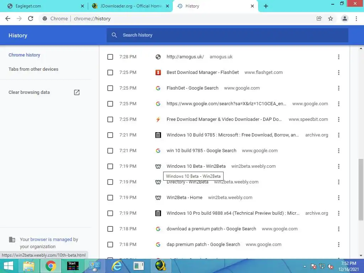This screenshot has width=364, height=273.
Task: Click the organization building icon
Action: pos(12,239)
